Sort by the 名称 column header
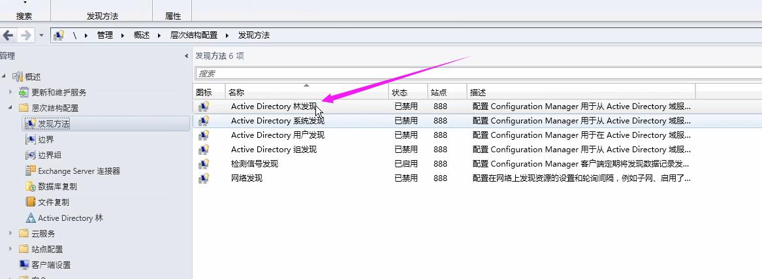The height and width of the screenshot is (279, 762). coord(307,92)
